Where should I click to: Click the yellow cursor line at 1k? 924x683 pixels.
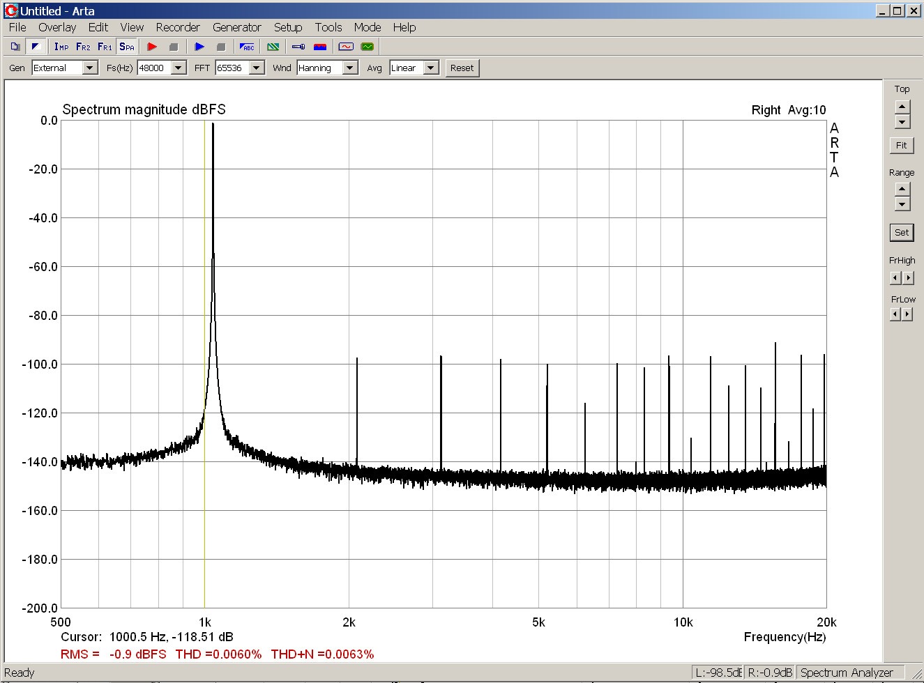pyautogui.click(x=204, y=364)
